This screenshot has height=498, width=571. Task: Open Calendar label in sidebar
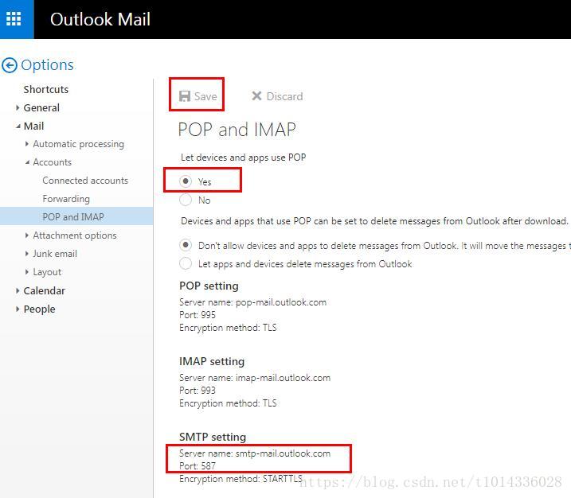coord(45,290)
